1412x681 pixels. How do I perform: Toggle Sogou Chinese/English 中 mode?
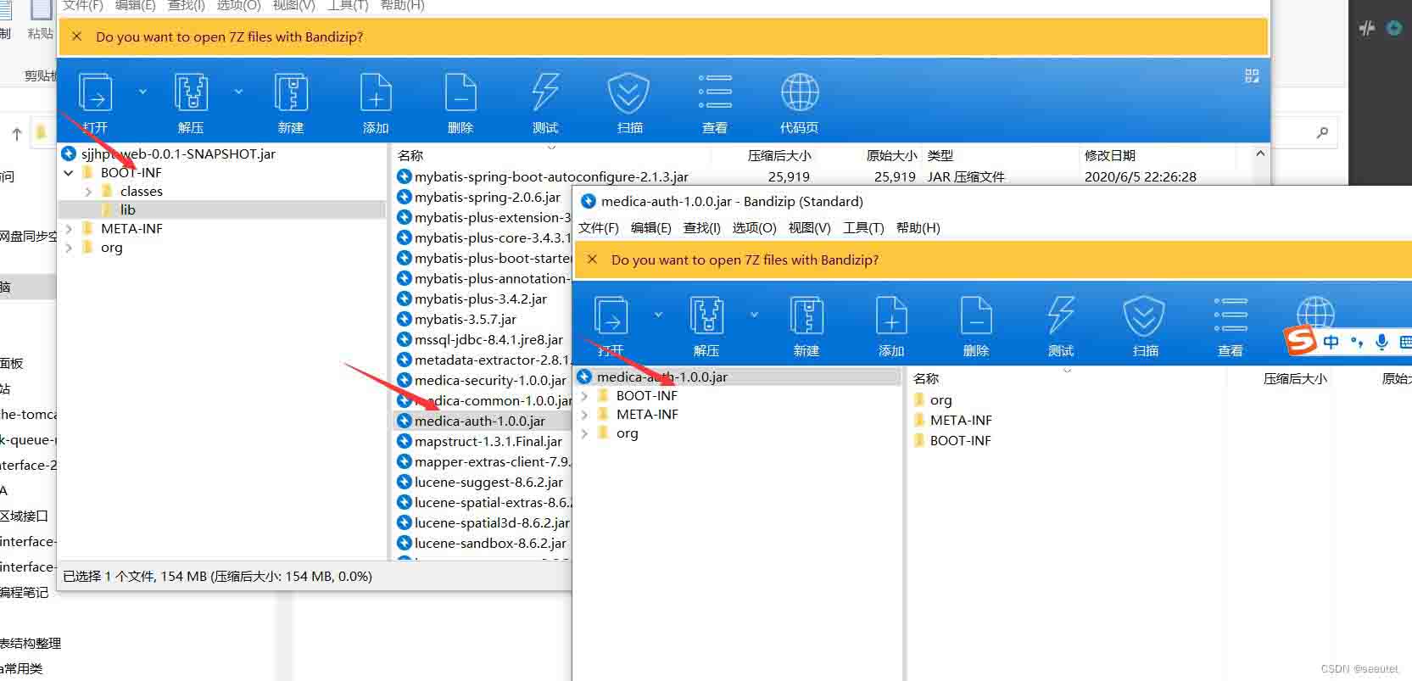1331,342
